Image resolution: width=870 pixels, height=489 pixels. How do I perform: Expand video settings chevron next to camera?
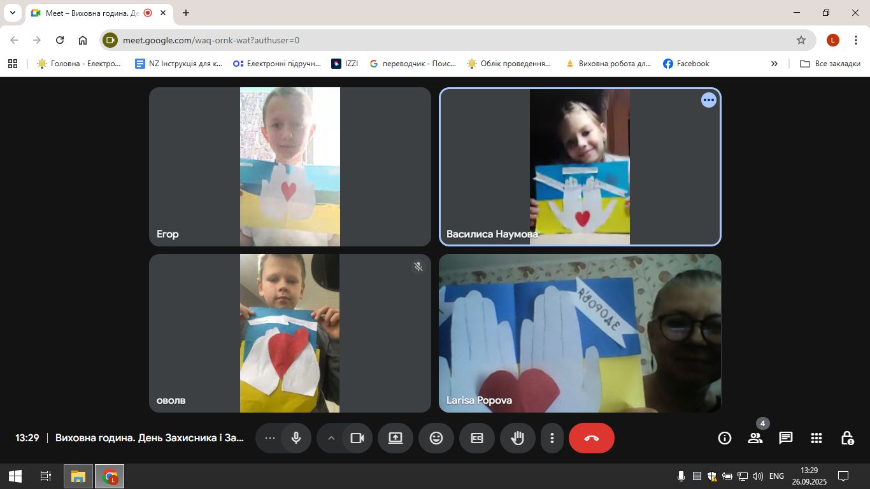pyautogui.click(x=331, y=438)
